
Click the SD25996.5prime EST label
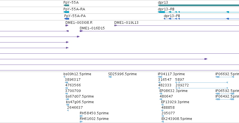coord(122,74)
